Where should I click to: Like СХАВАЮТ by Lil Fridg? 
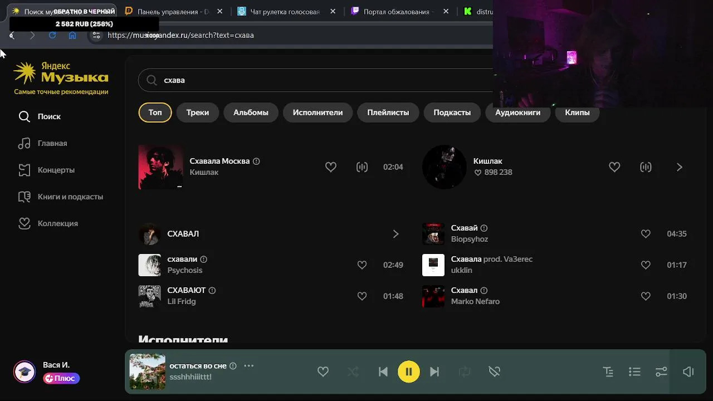coord(362,296)
